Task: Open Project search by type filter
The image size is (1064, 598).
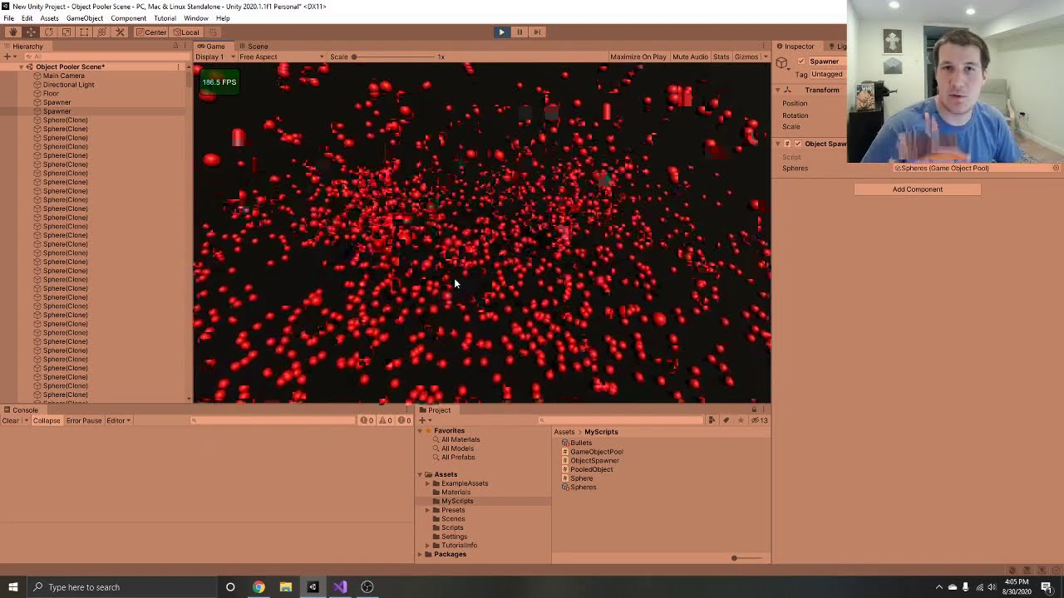Action: point(712,420)
